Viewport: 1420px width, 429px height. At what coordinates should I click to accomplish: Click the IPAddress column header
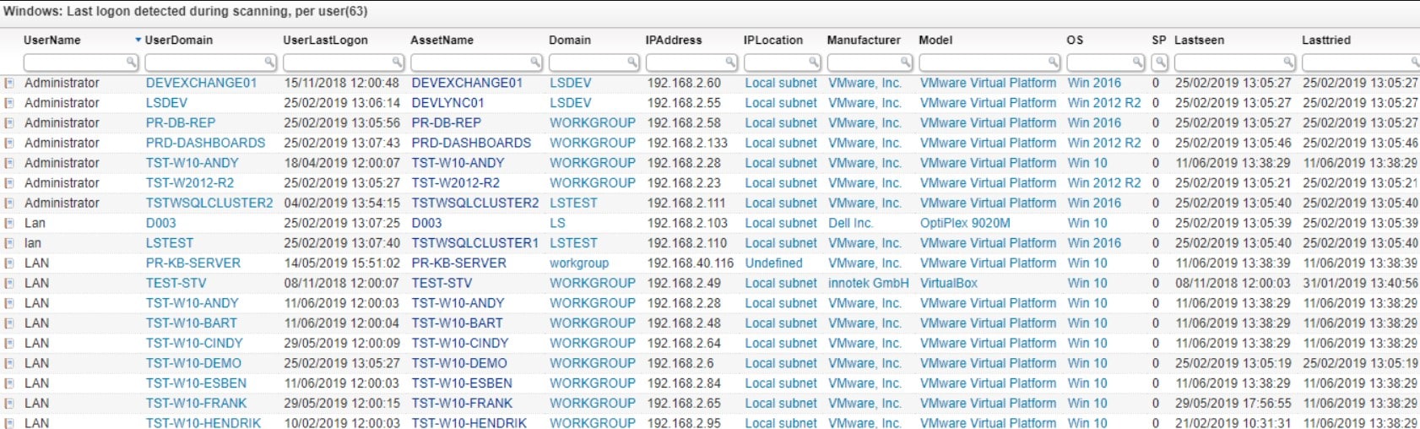pyautogui.click(x=674, y=40)
